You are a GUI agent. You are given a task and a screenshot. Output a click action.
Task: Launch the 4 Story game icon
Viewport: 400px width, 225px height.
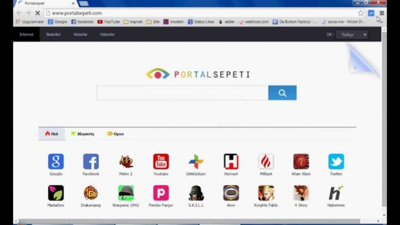[301, 193]
